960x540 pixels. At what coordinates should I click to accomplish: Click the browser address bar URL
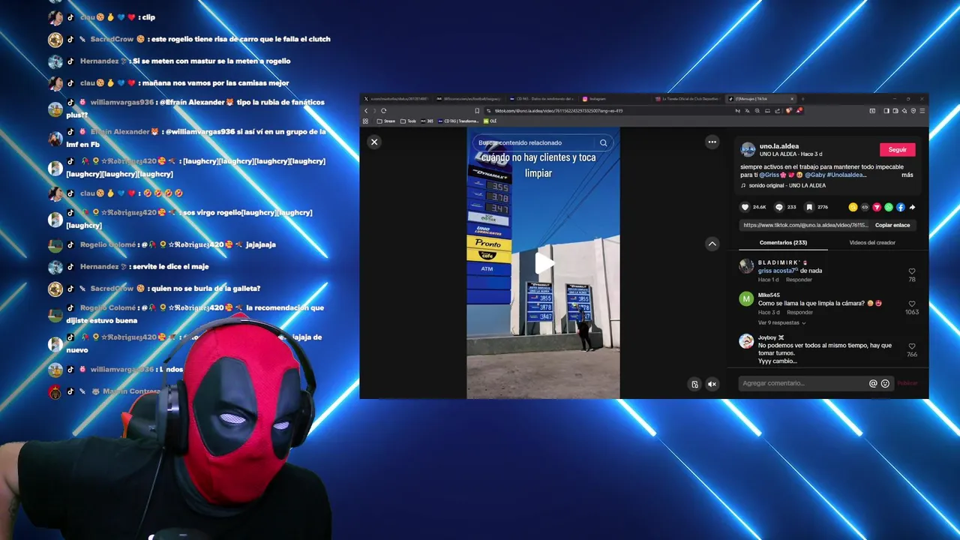click(x=559, y=110)
